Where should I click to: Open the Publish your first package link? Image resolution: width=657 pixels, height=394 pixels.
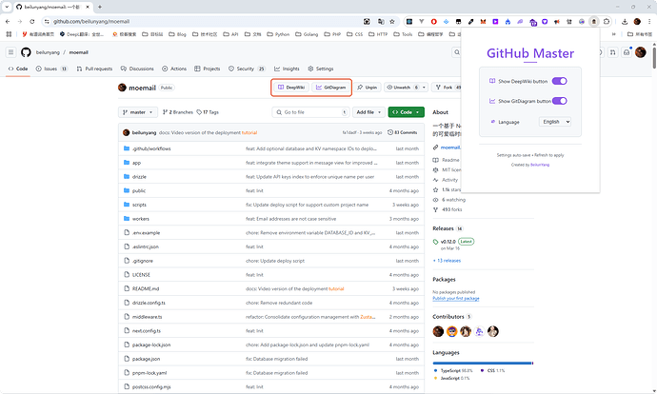(x=456, y=299)
